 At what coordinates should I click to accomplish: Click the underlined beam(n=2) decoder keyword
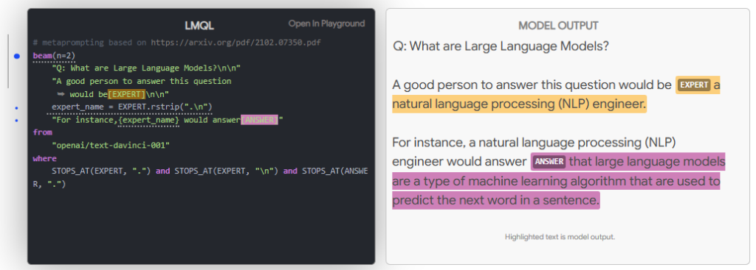(x=54, y=56)
